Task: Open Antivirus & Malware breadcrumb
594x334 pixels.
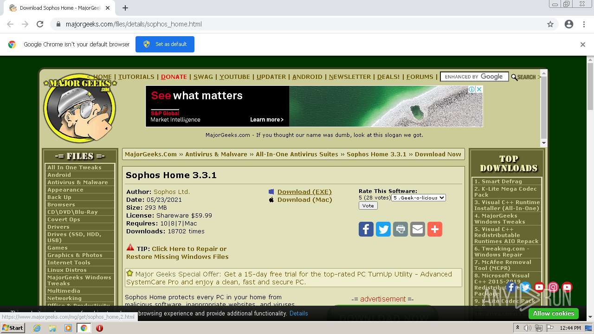Action: (x=216, y=154)
